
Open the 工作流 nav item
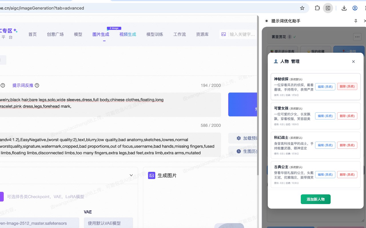click(180, 34)
